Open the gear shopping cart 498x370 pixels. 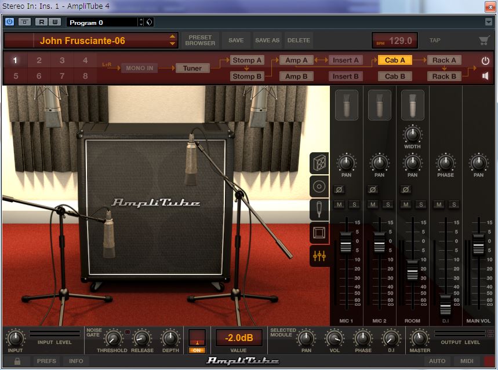485,39
